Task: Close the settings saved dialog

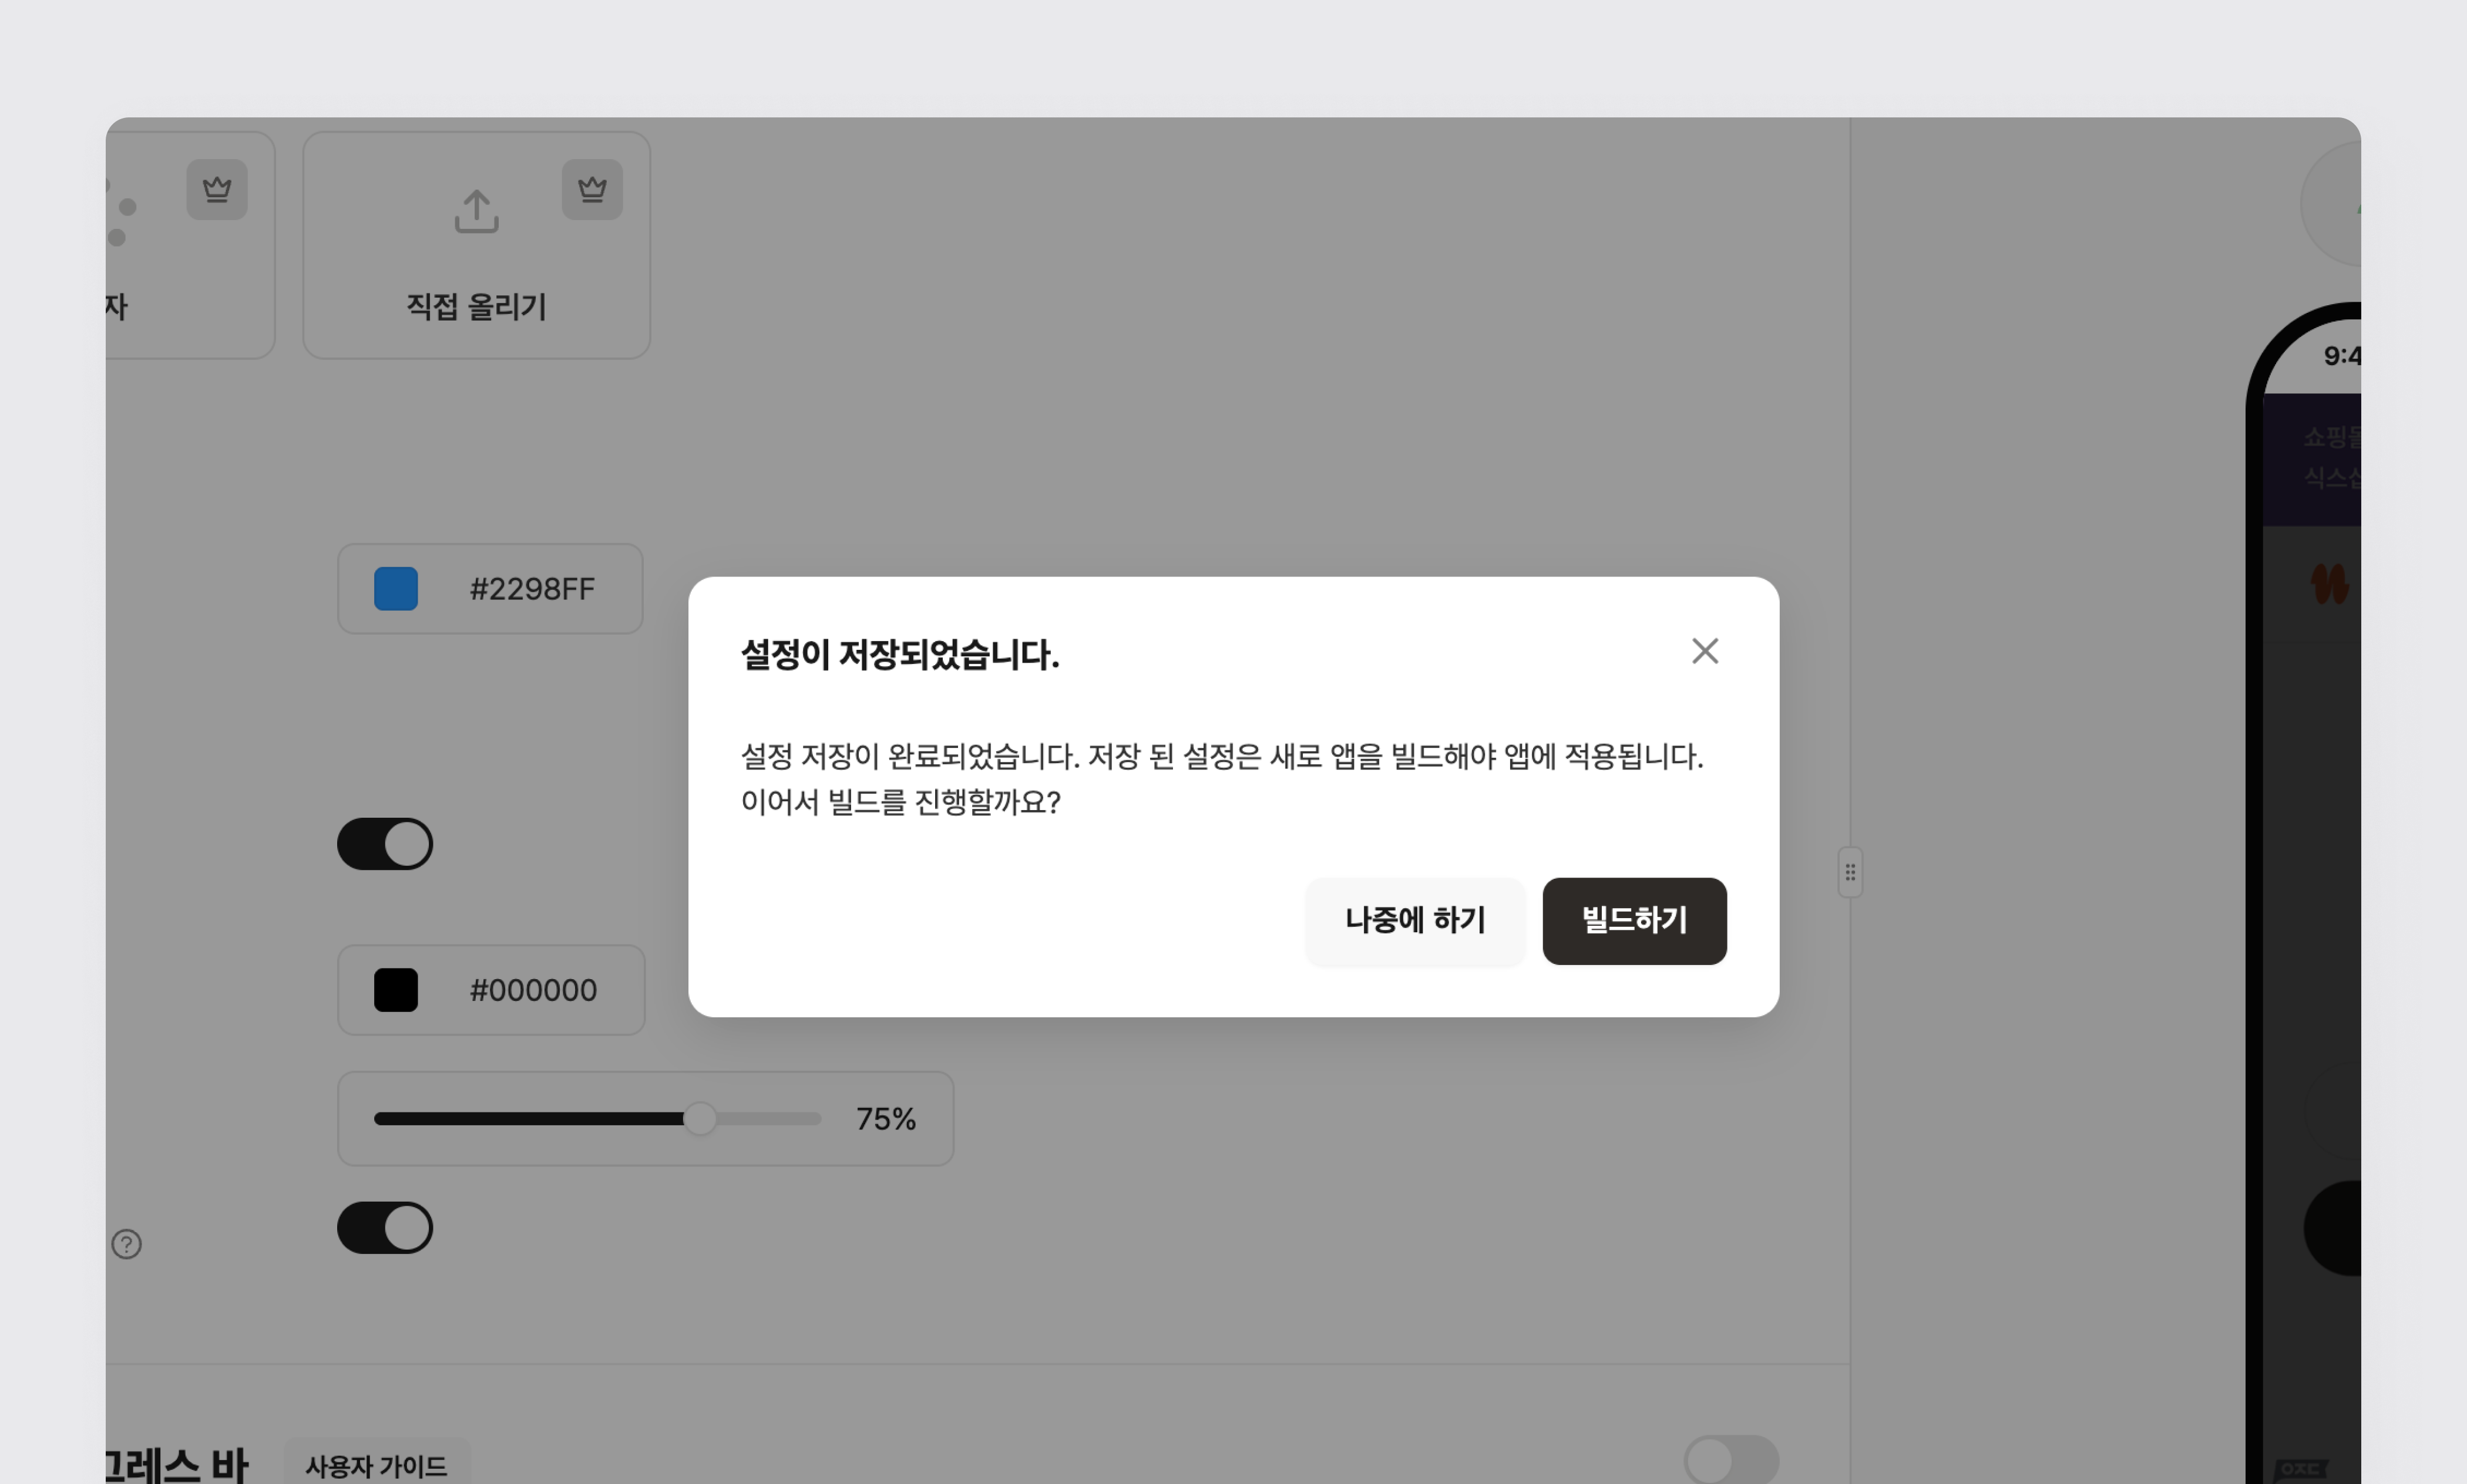Action: tap(1705, 651)
